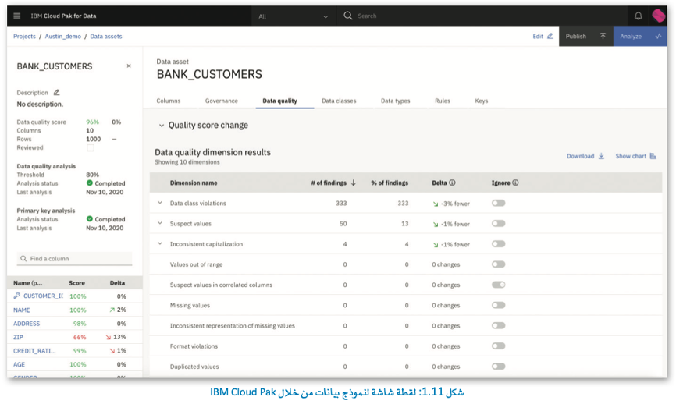Select the Data quality tab
The height and width of the screenshot is (404, 676).
(x=279, y=101)
